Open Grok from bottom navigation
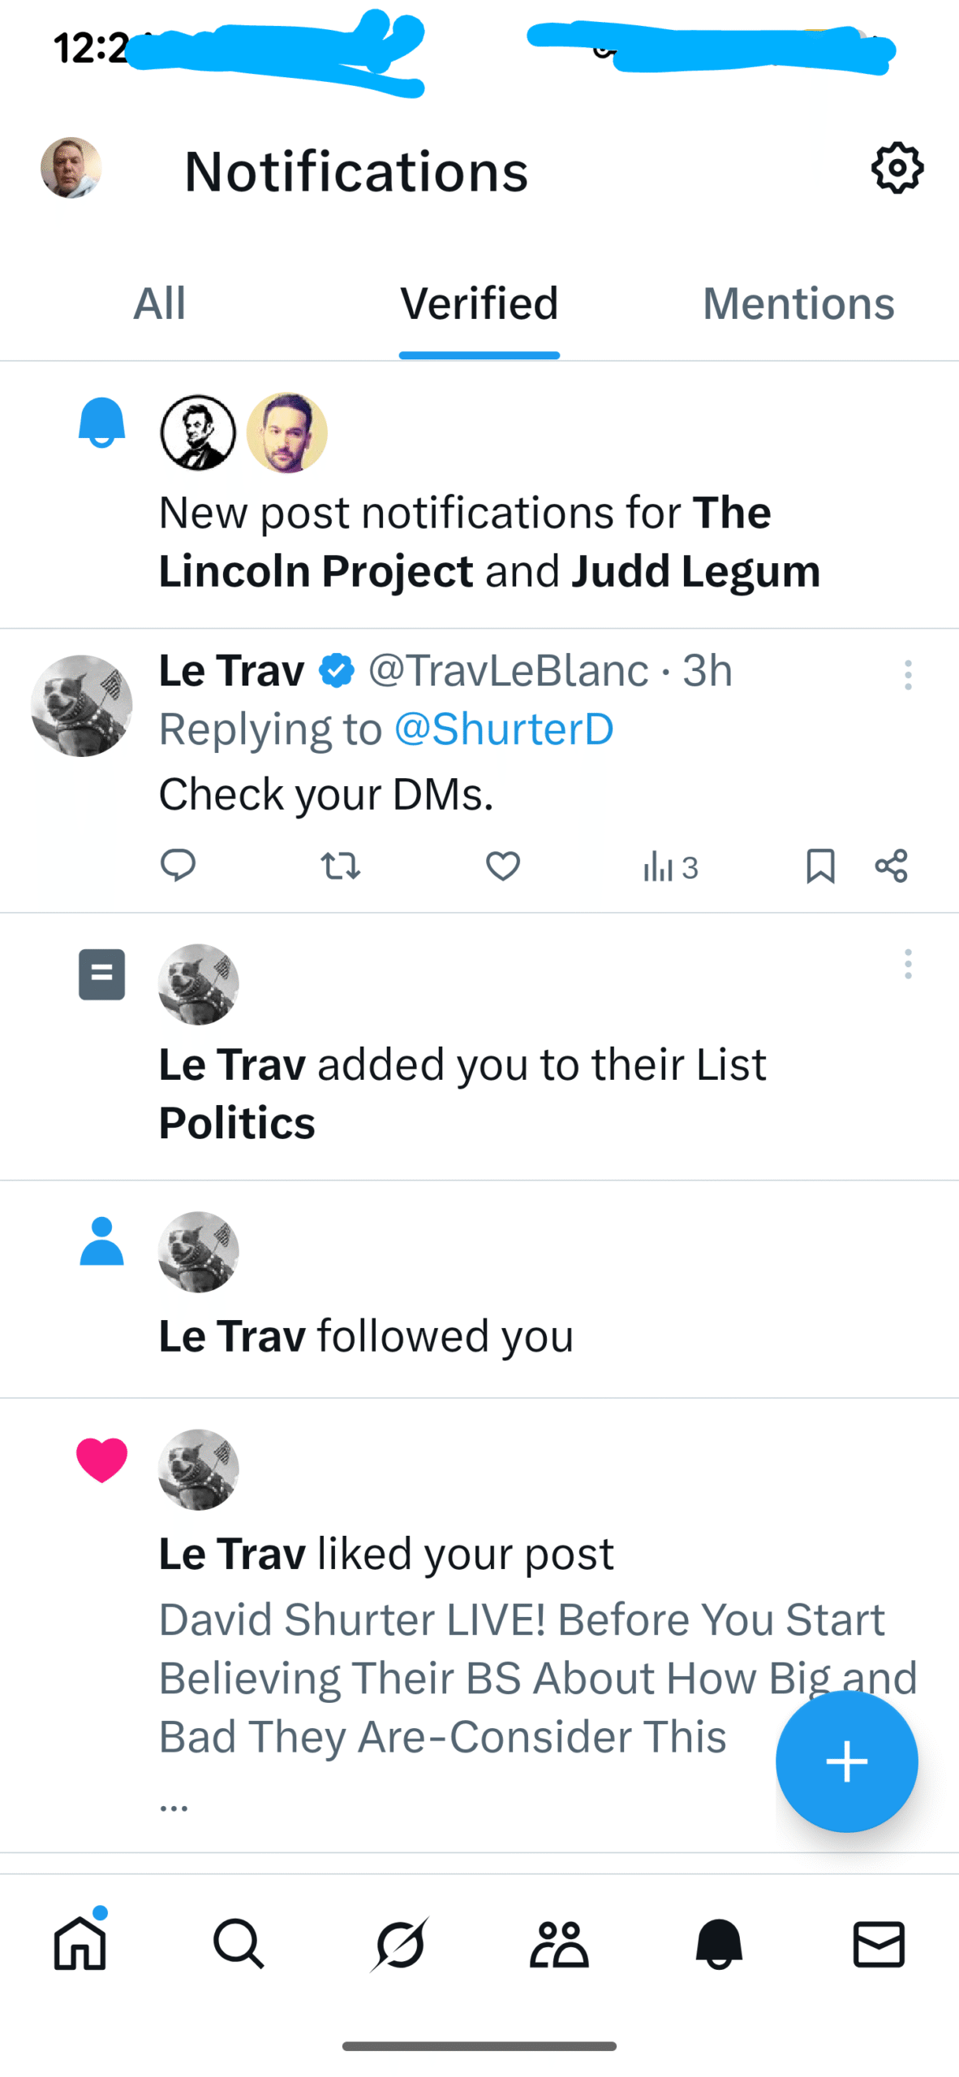The width and height of the screenshot is (959, 2077). tap(399, 1945)
